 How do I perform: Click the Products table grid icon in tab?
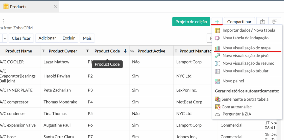(x=6, y=7)
